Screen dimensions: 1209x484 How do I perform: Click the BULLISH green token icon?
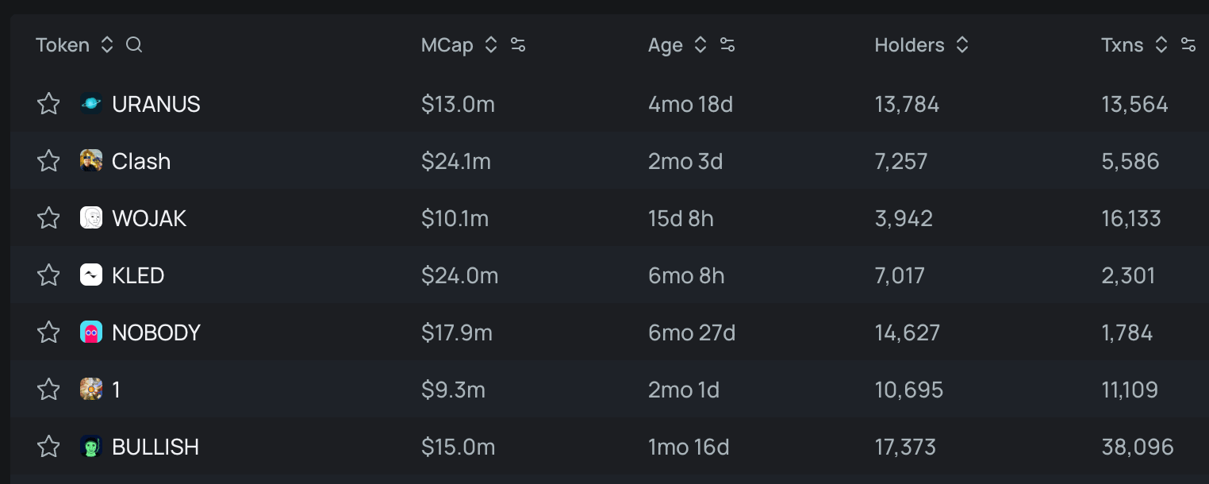point(91,447)
